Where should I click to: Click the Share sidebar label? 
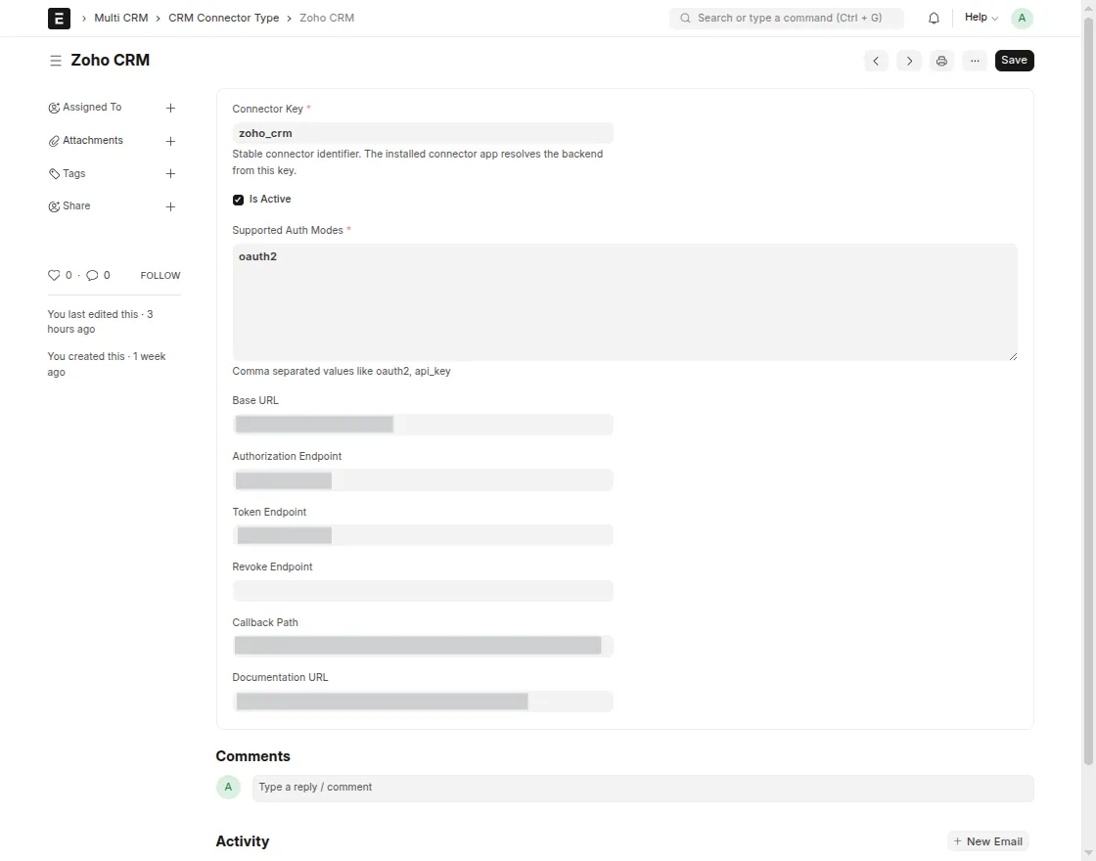(76, 206)
